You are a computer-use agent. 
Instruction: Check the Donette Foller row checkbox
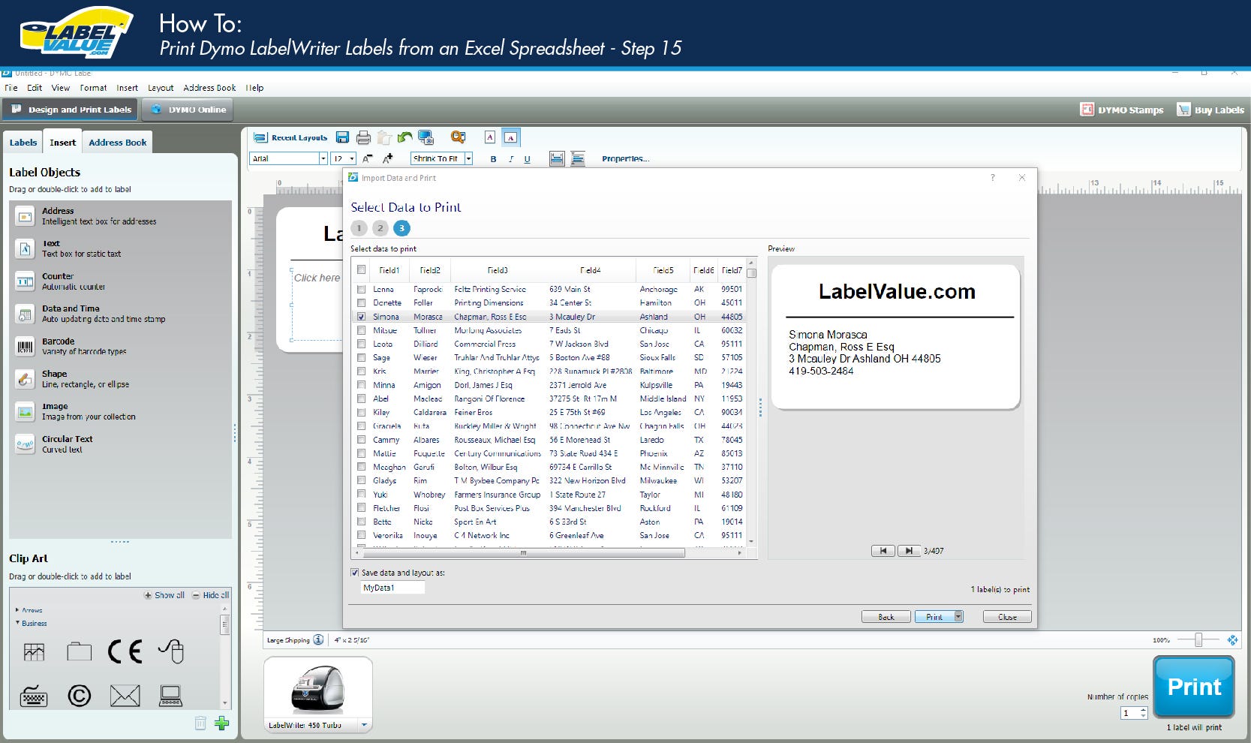362,302
